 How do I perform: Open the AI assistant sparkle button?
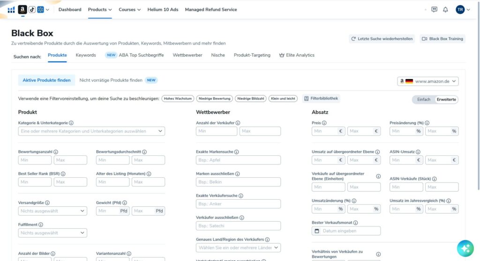pos(465,248)
